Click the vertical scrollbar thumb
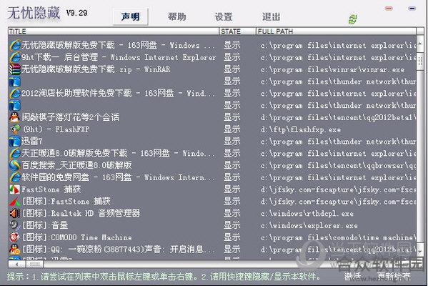 (x=420, y=62)
